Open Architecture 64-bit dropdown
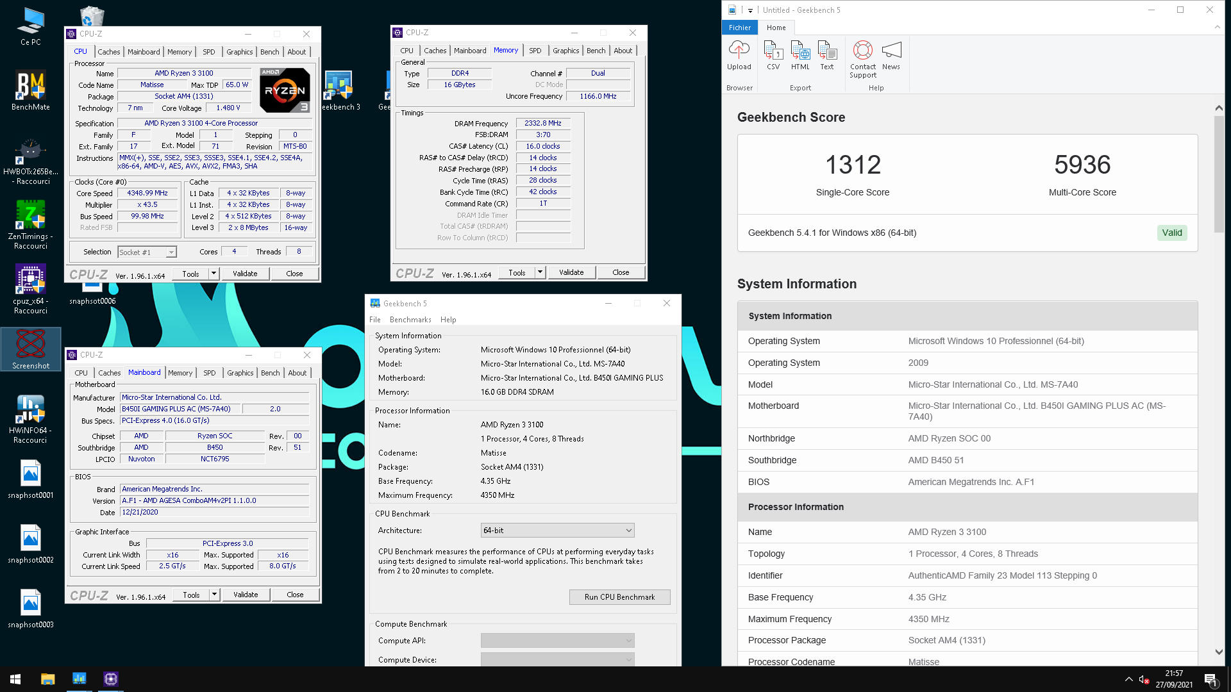Image resolution: width=1231 pixels, height=692 pixels. (x=558, y=531)
